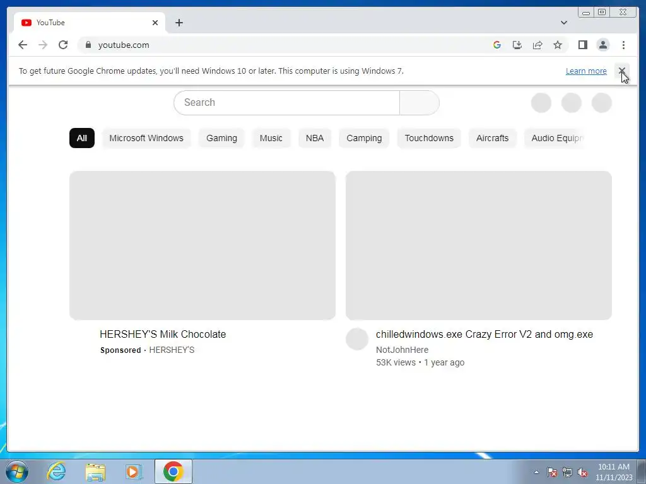Open Google search side icon in address bar

click(x=497, y=45)
